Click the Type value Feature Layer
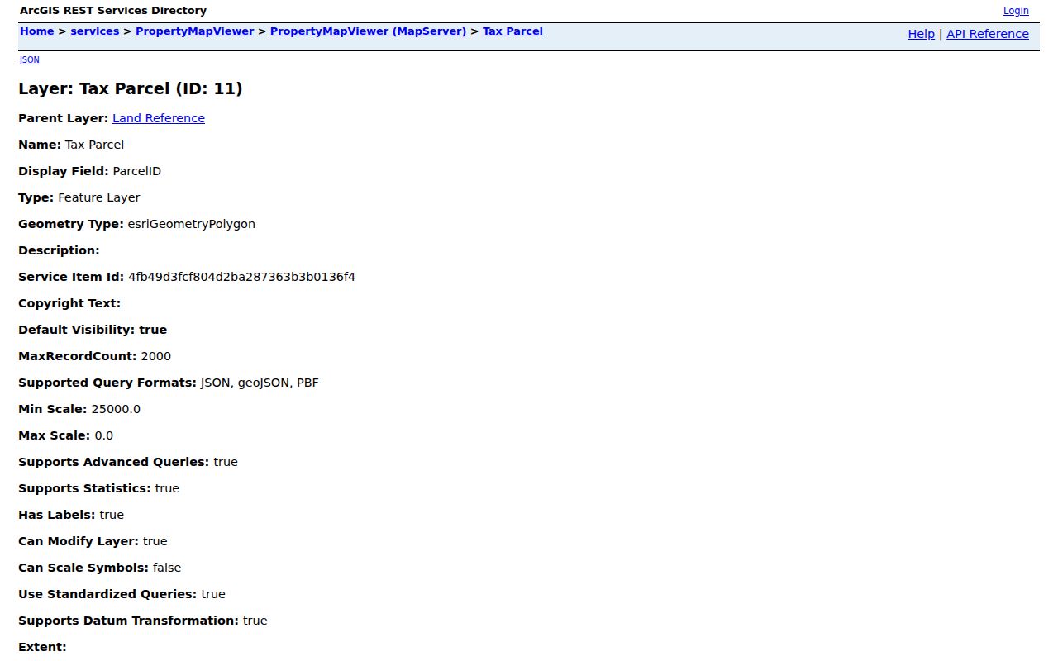This screenshot has width=1058, height=661. tap(99, 197)
